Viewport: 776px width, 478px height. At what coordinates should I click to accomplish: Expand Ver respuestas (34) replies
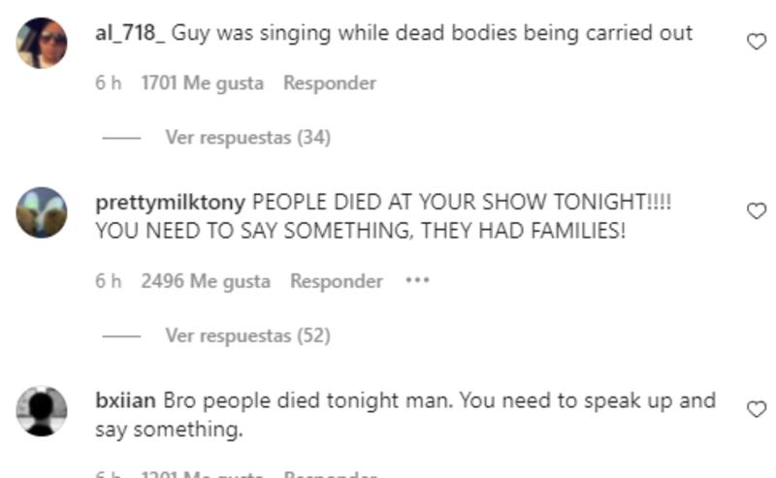[248, 137]
